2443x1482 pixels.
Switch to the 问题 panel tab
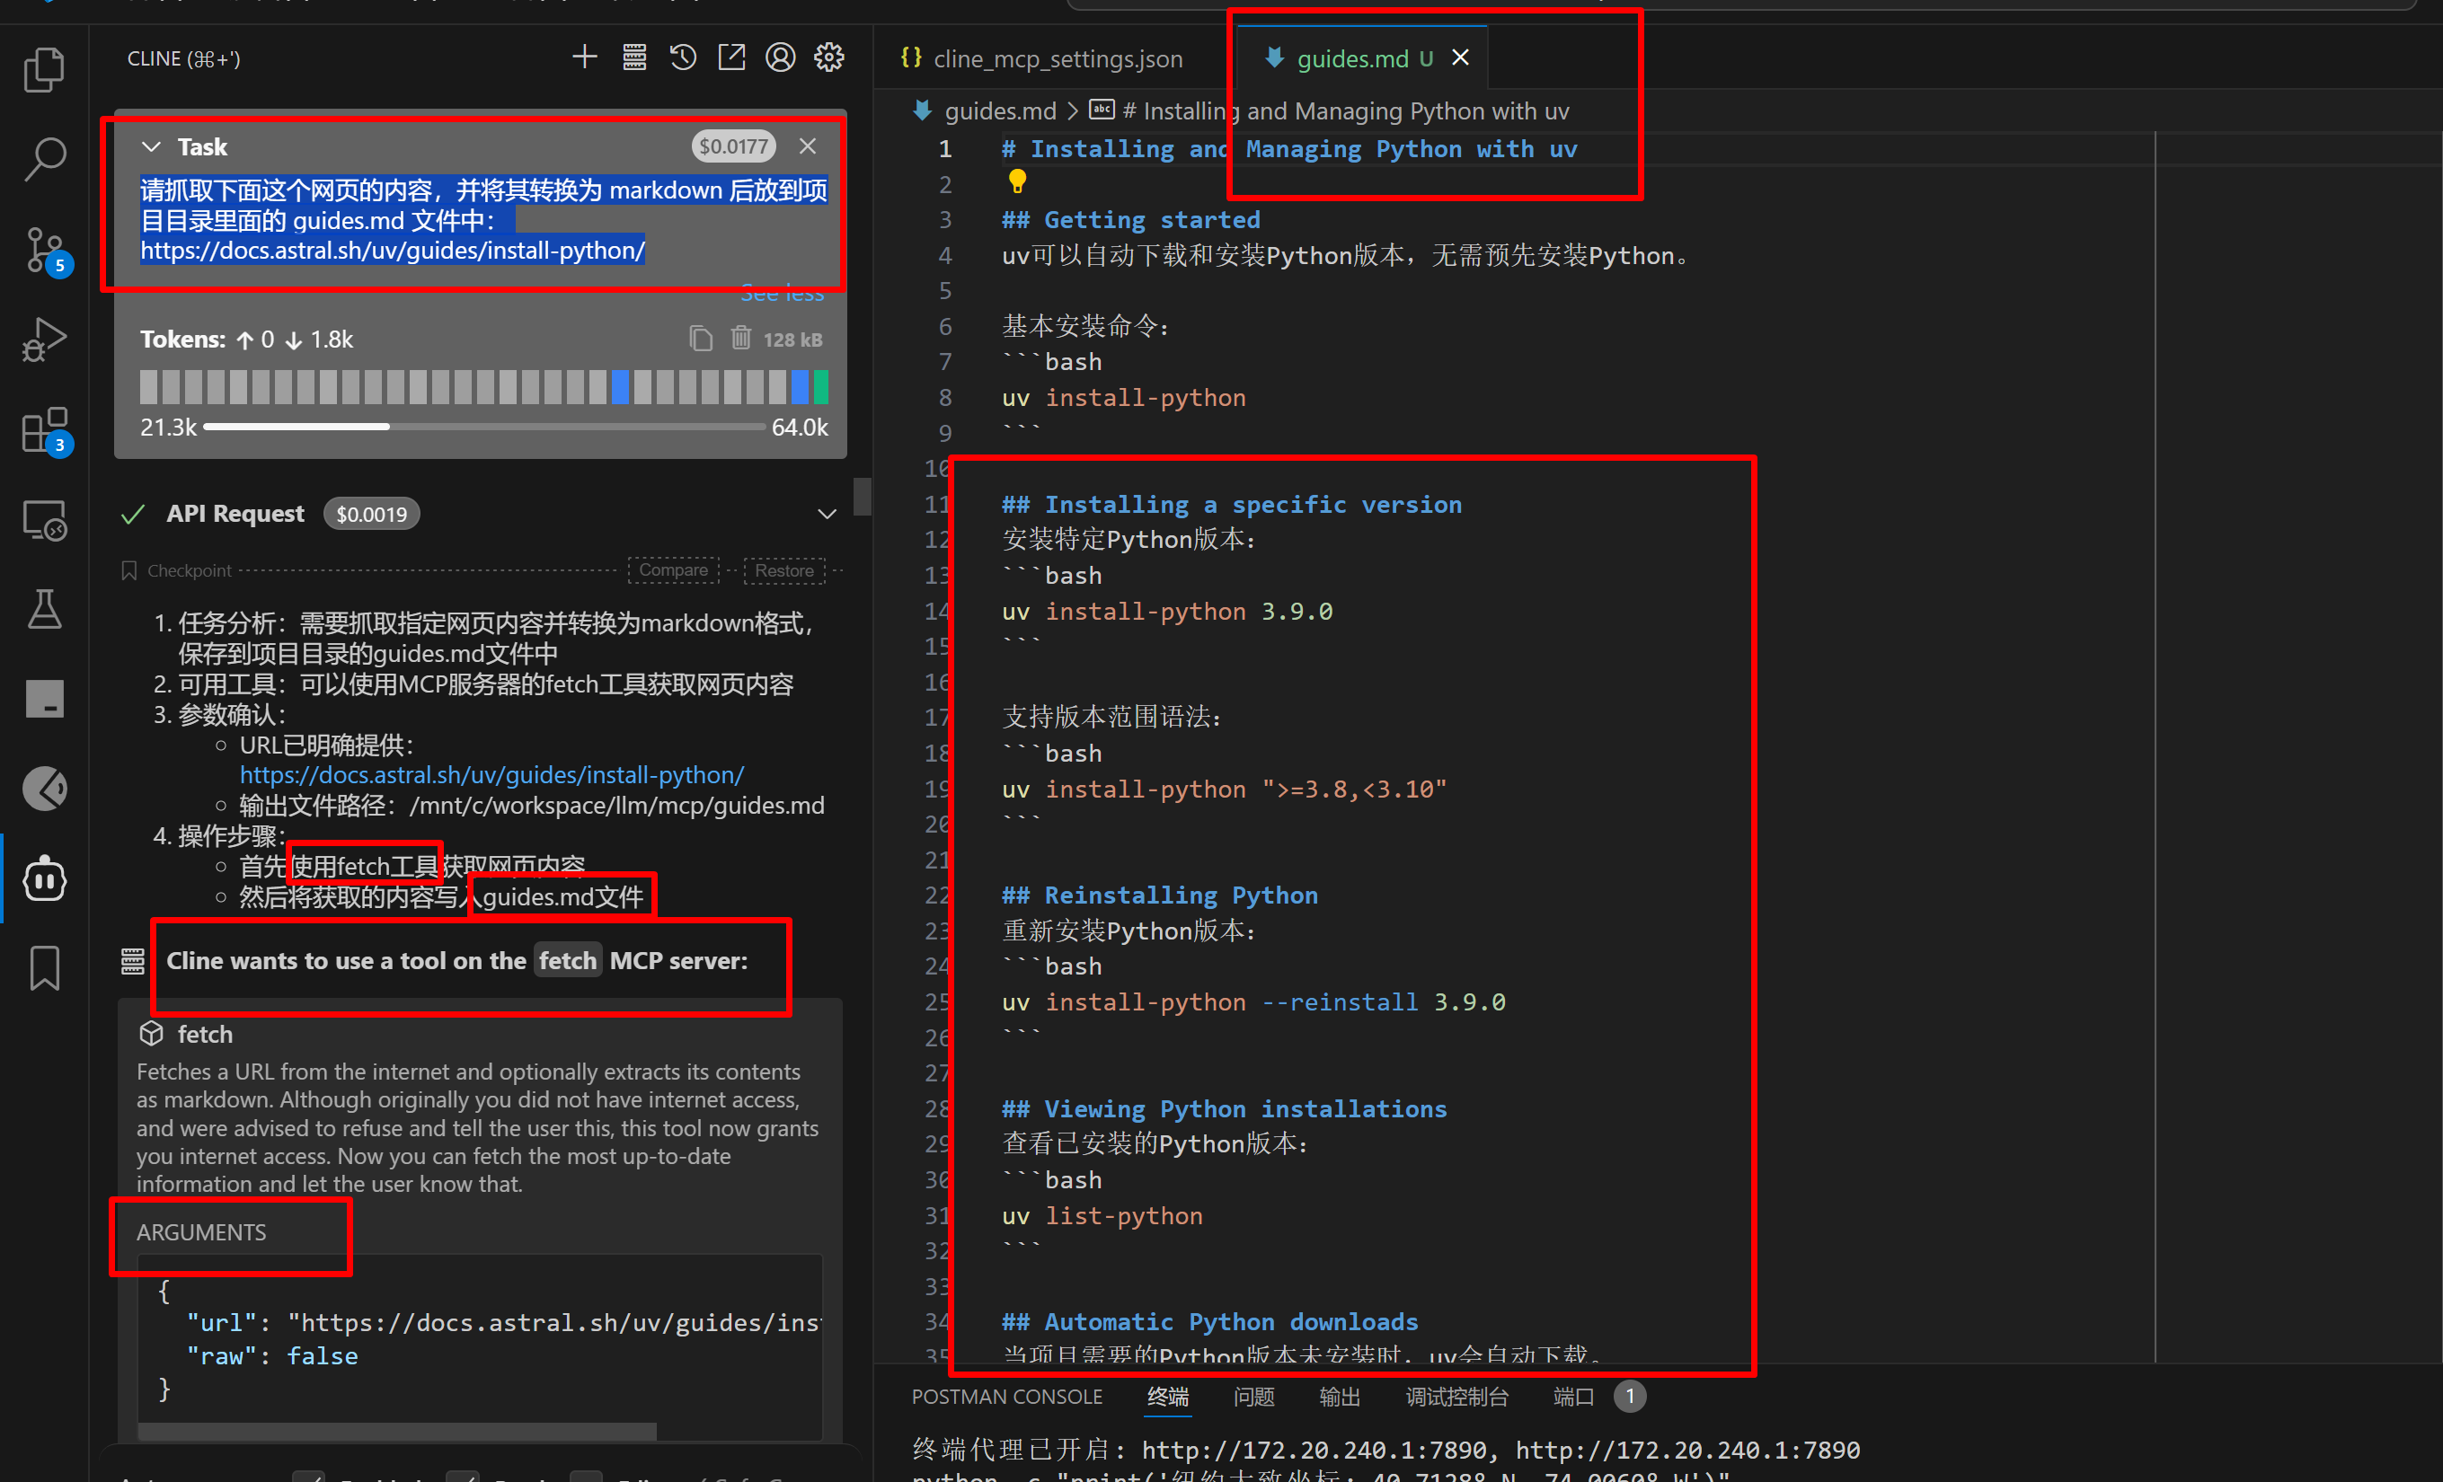pyautogui.click(x=1253, y=1396)
